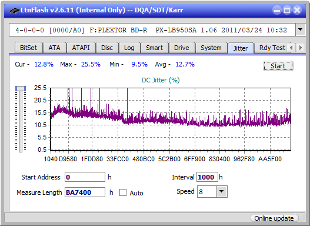Switch to the ATA tab
310x226 pixels.
[54, 48]
